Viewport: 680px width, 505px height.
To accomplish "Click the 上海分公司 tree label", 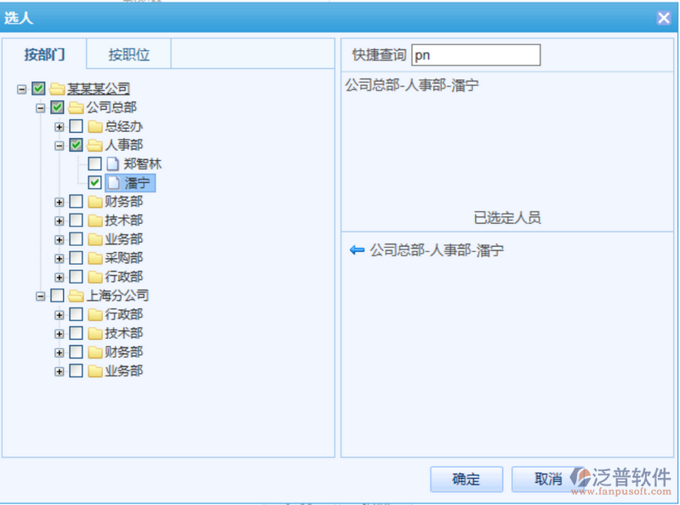I will 117,296.
